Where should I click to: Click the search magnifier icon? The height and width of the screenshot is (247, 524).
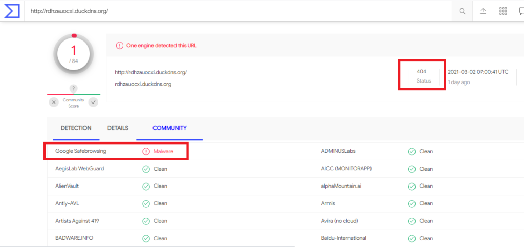pyautogui.click(x=462, y=11)
